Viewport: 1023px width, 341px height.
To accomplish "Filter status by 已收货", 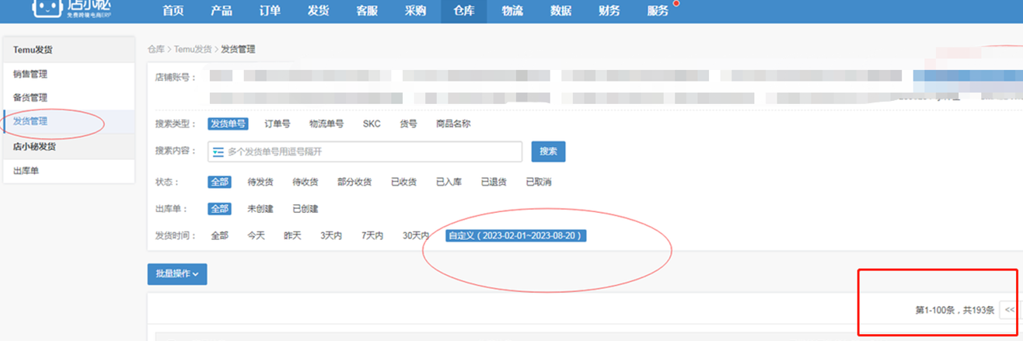I will [403, 182].
